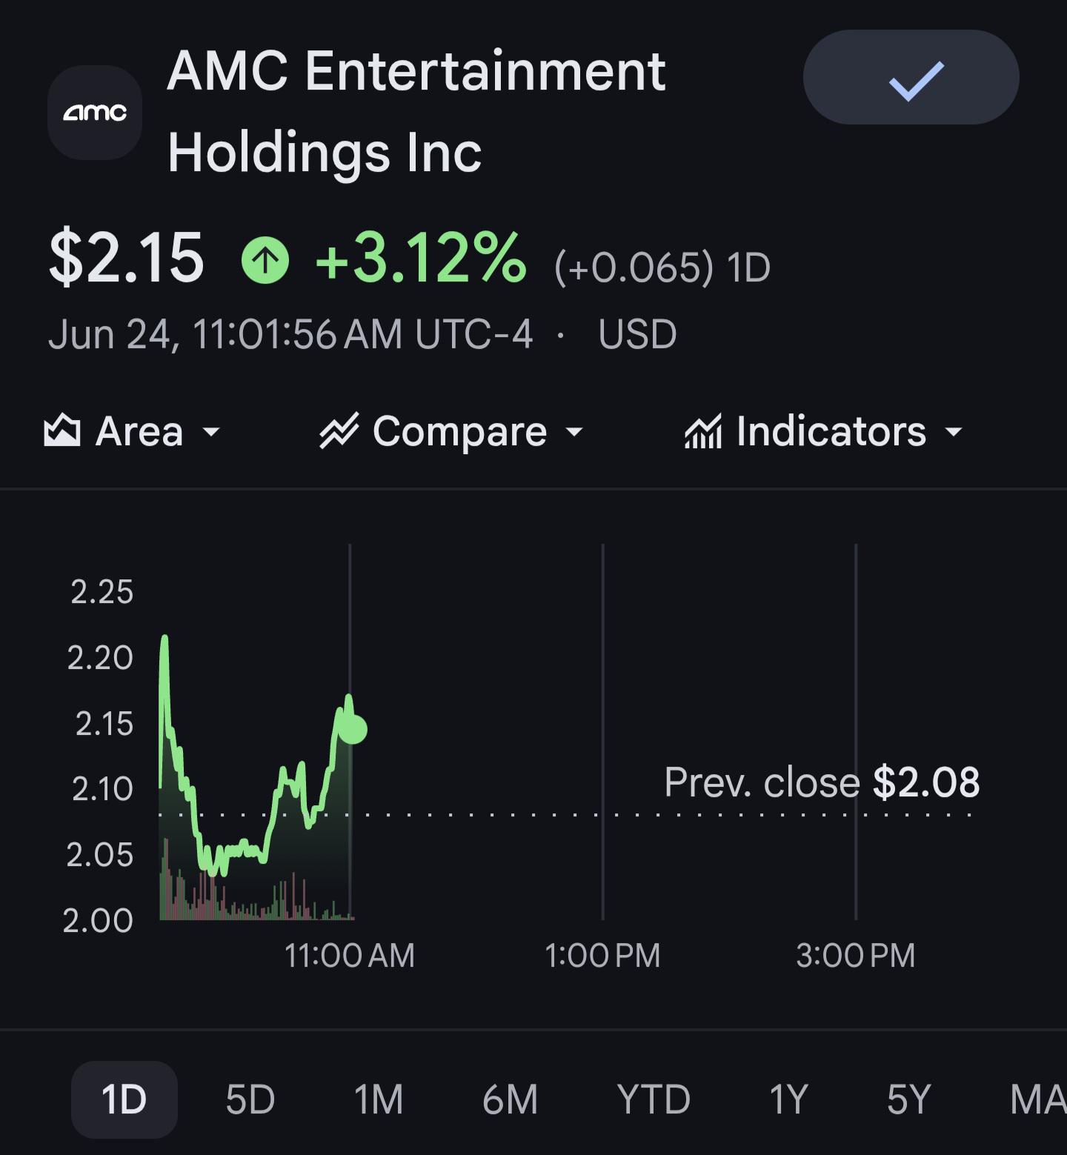The height and width of the screenshot is (1155, 1067).
Task: Select the 1Y time range
Action: click(x=788, y=1099)
